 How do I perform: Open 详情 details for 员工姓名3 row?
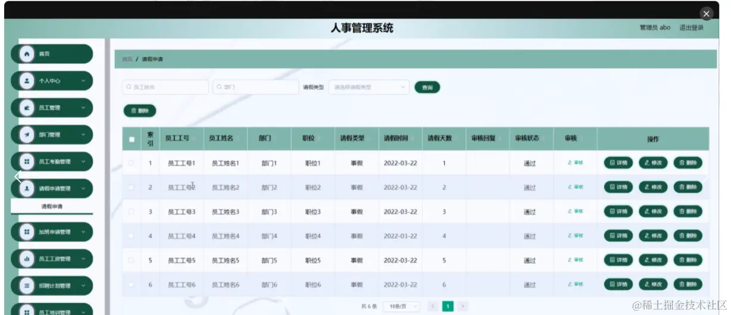[x=618, y=211]
